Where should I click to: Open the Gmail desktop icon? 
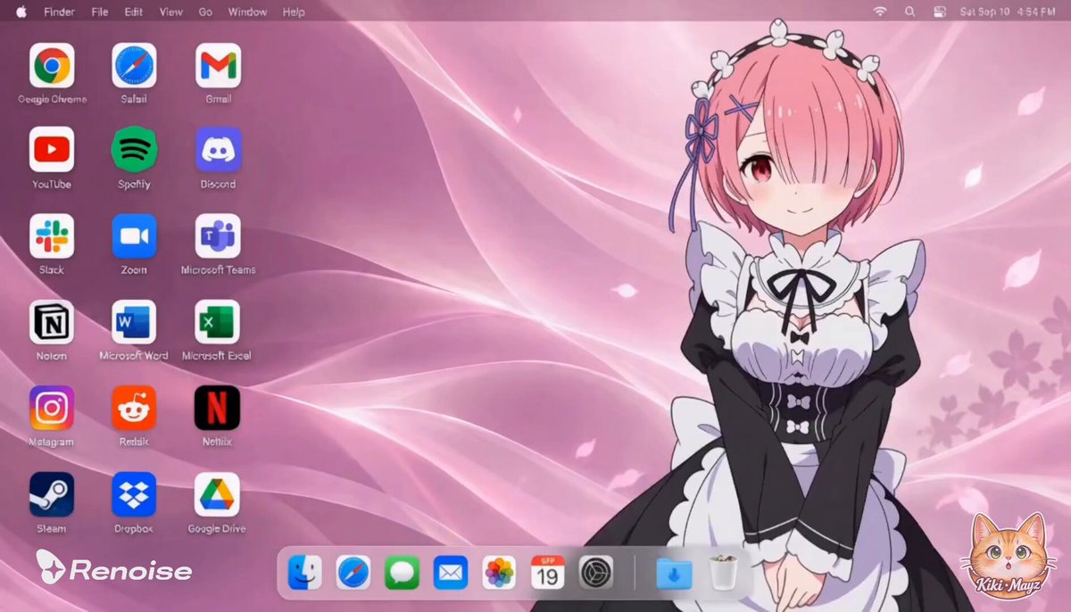(218, 66)
